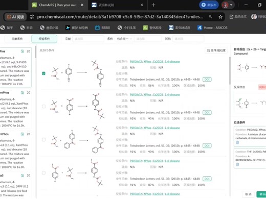Check the 93% yield reaction checkbox
This screenshot has height=199, width=266.
tap(43, 107)
